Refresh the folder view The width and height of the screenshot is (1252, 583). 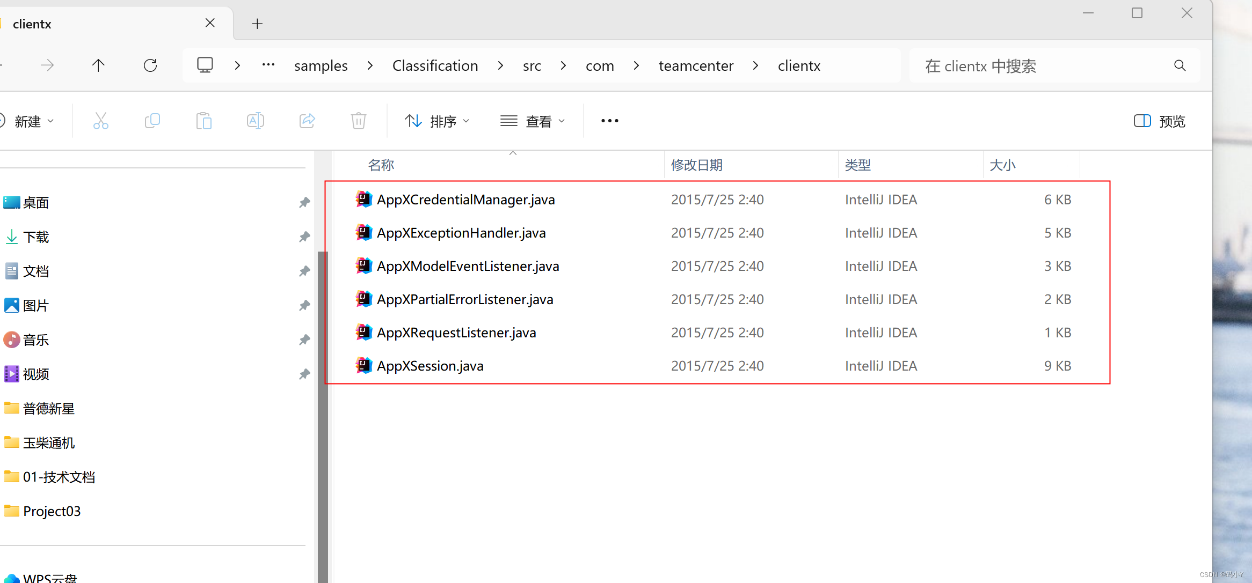151,65
